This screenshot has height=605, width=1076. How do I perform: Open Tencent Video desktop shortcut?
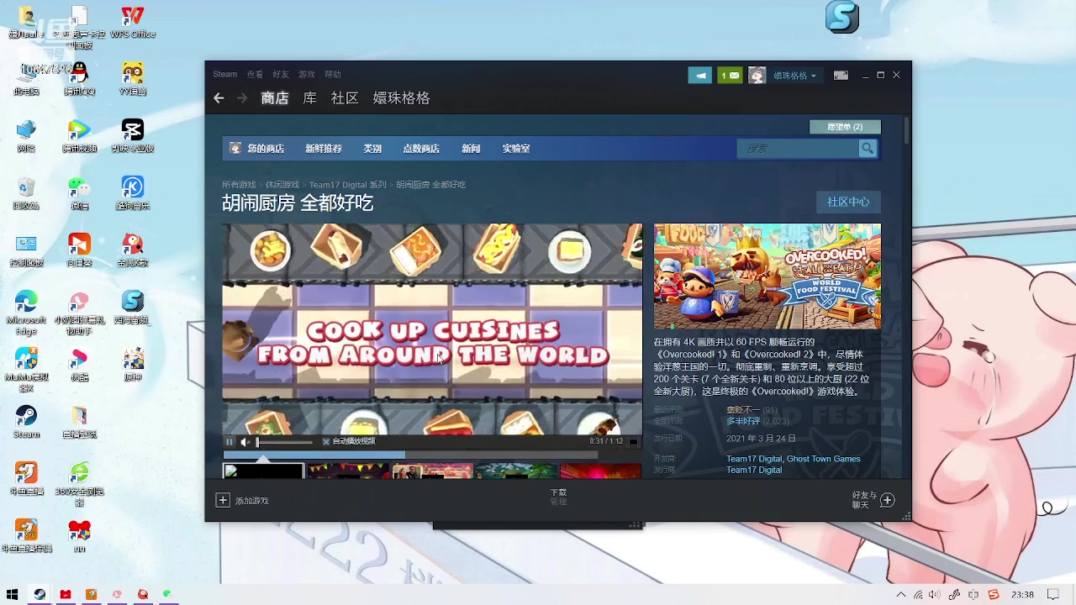(x=79, y=136)
